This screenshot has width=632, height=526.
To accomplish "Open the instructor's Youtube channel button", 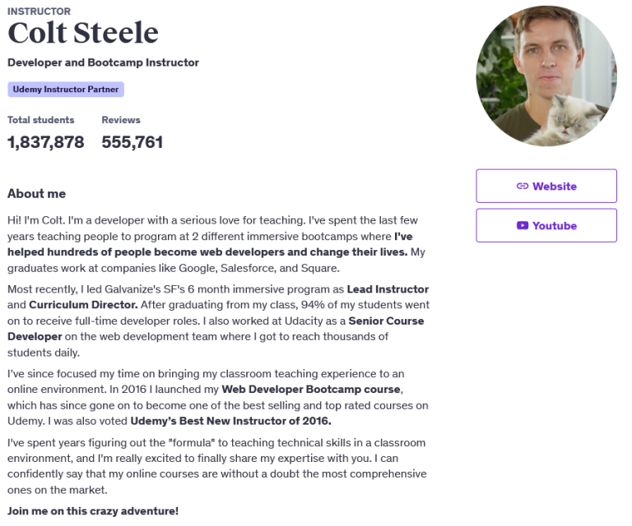I will point(546,225).
